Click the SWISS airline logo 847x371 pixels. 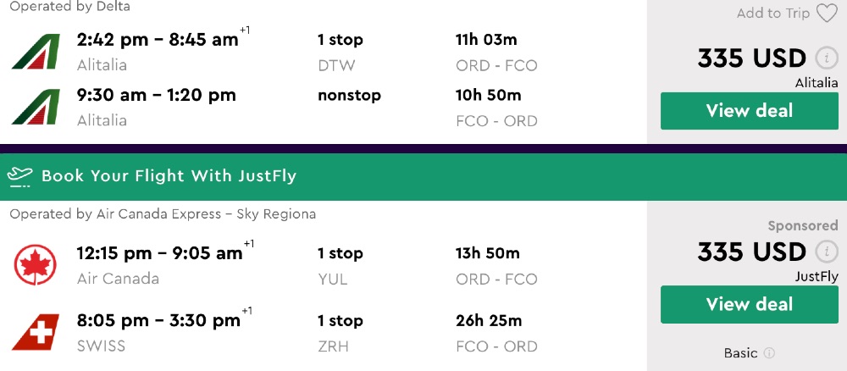pyautogui.click(x=36, y=331)
